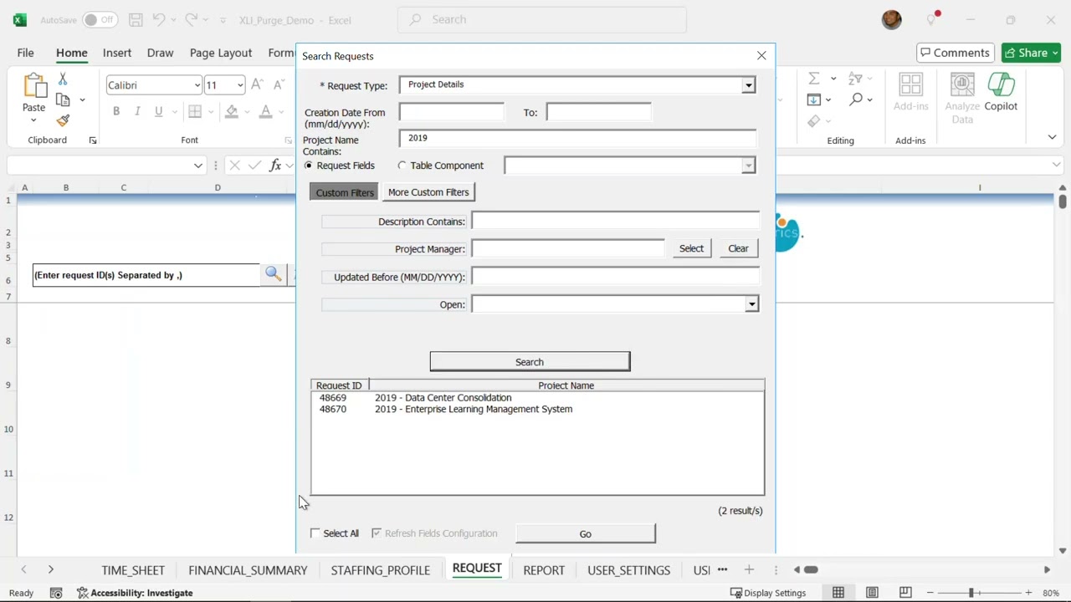Open the STAFFING_PROFILE sheet tab
The height and width of the screenshot is (602, 1071).
[x=381, y=570]
